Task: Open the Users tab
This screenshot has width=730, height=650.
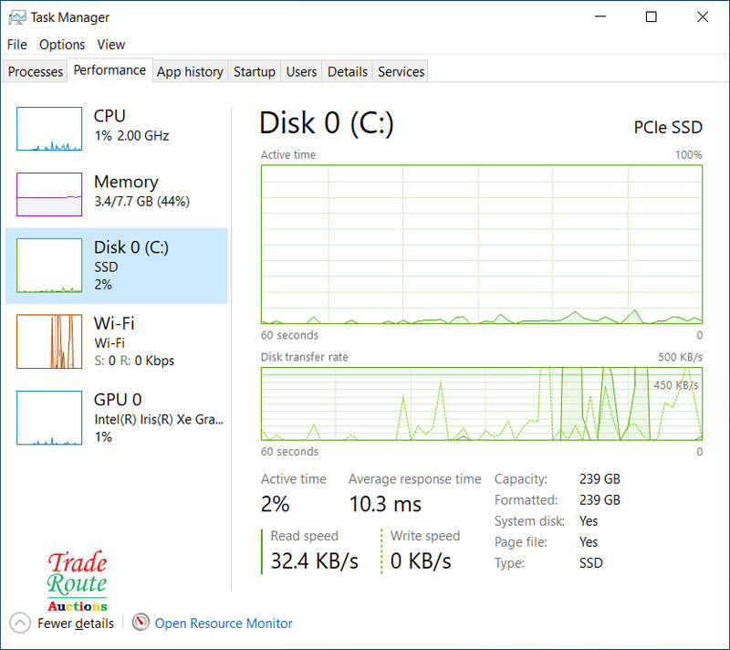Action: (301, 72)
